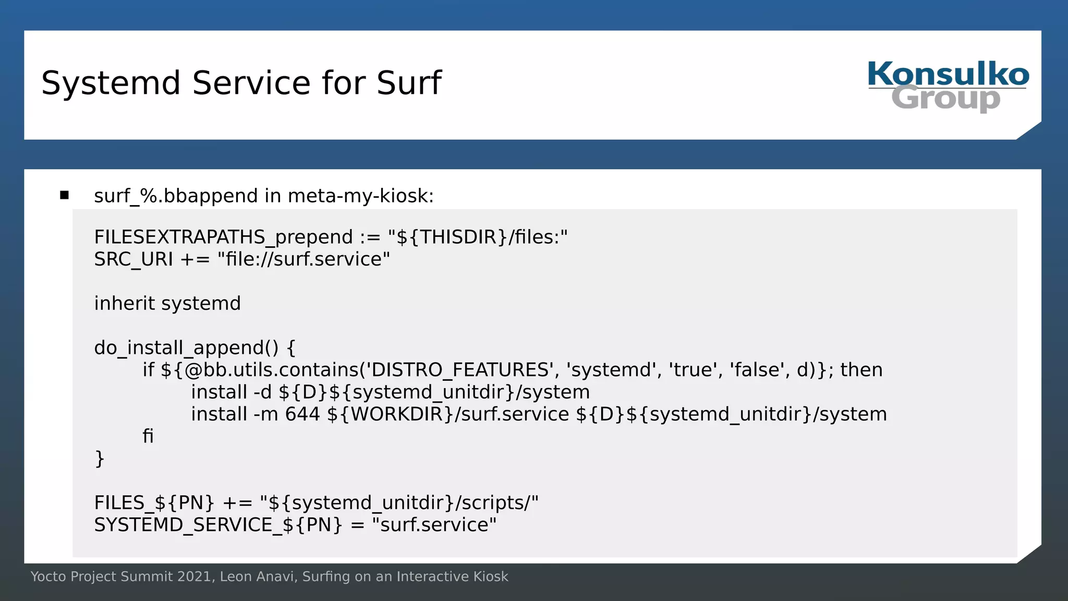Click the install -m 644 surf.service line
This screenshot has height=601, width=1068.
(x=538, y=414)
